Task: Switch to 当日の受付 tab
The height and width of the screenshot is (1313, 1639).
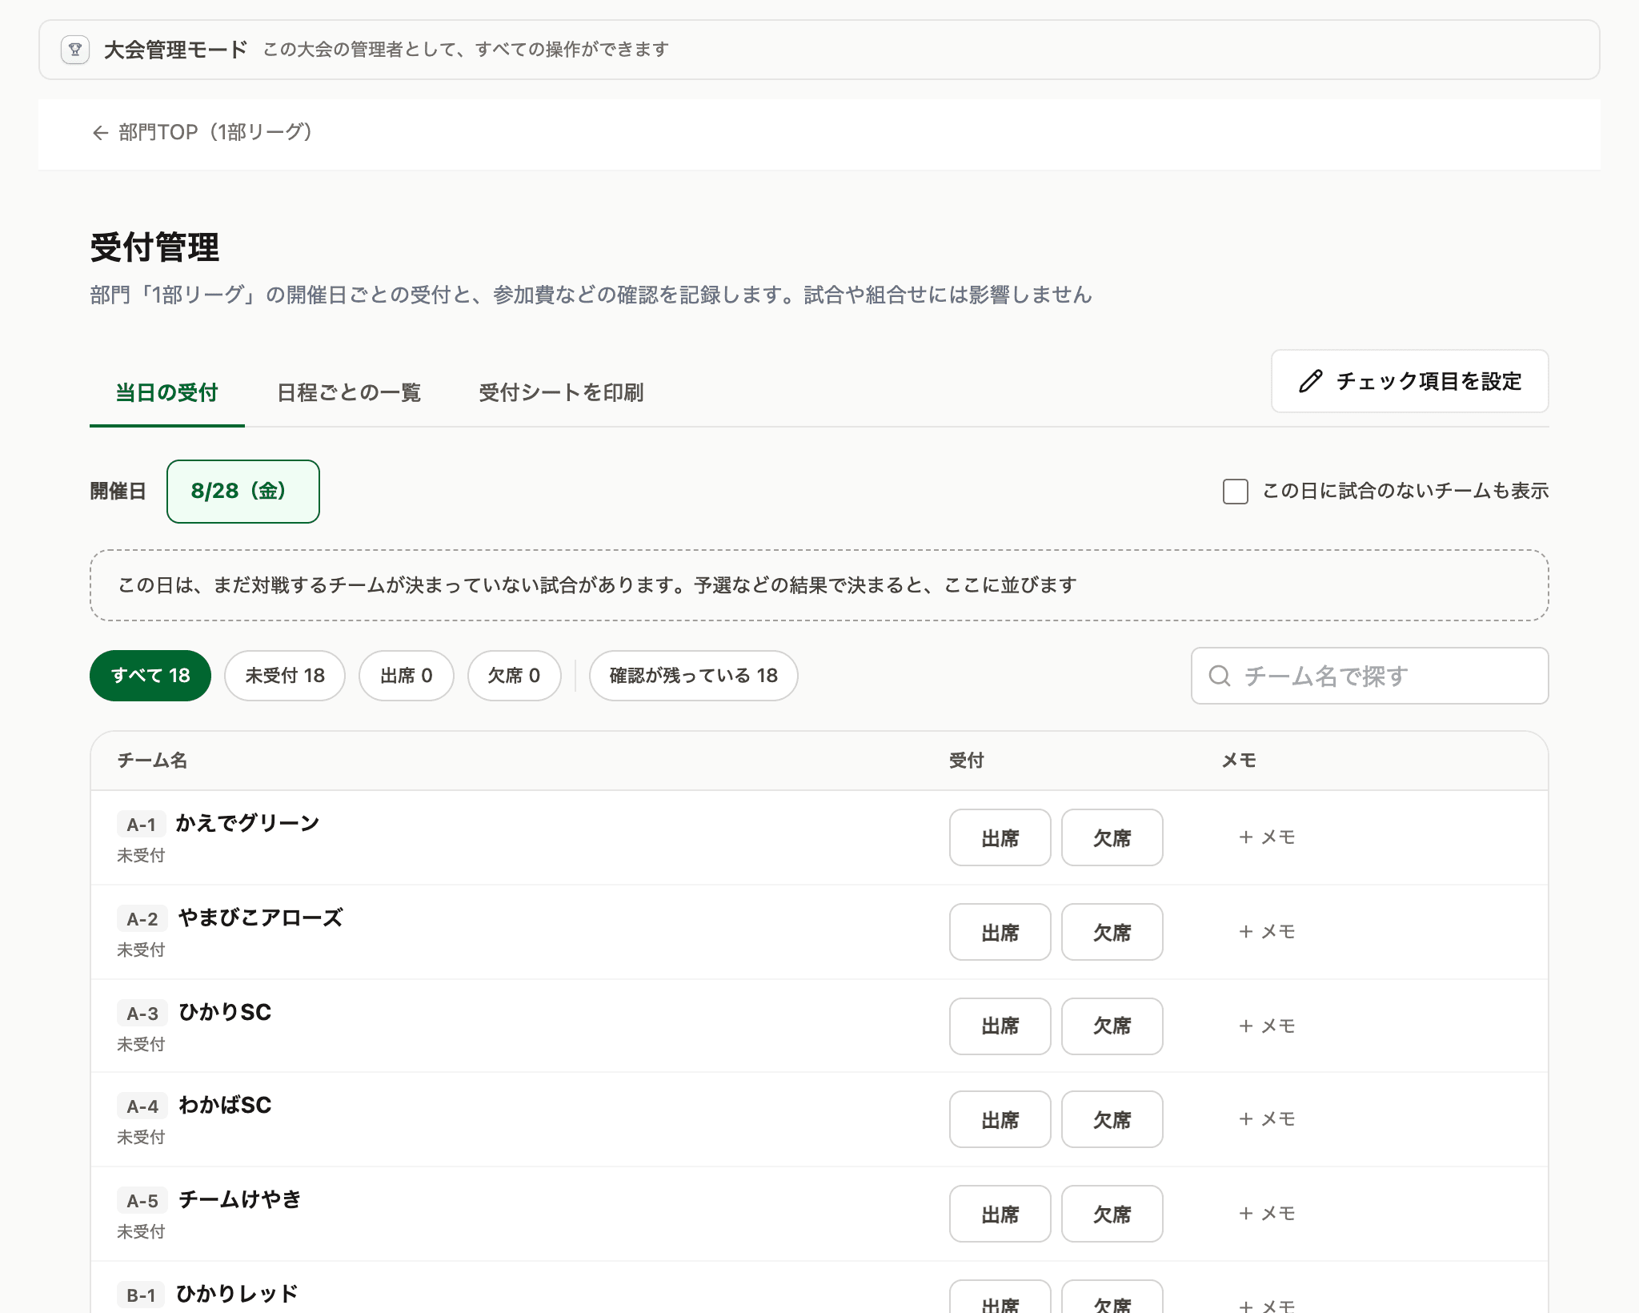Action: [x=167, y=392]
